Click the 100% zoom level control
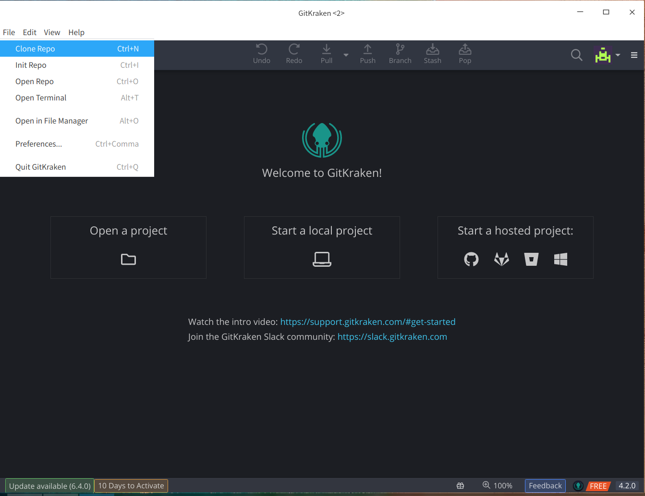This screenshot has height=496, width=645. [498, 485]
